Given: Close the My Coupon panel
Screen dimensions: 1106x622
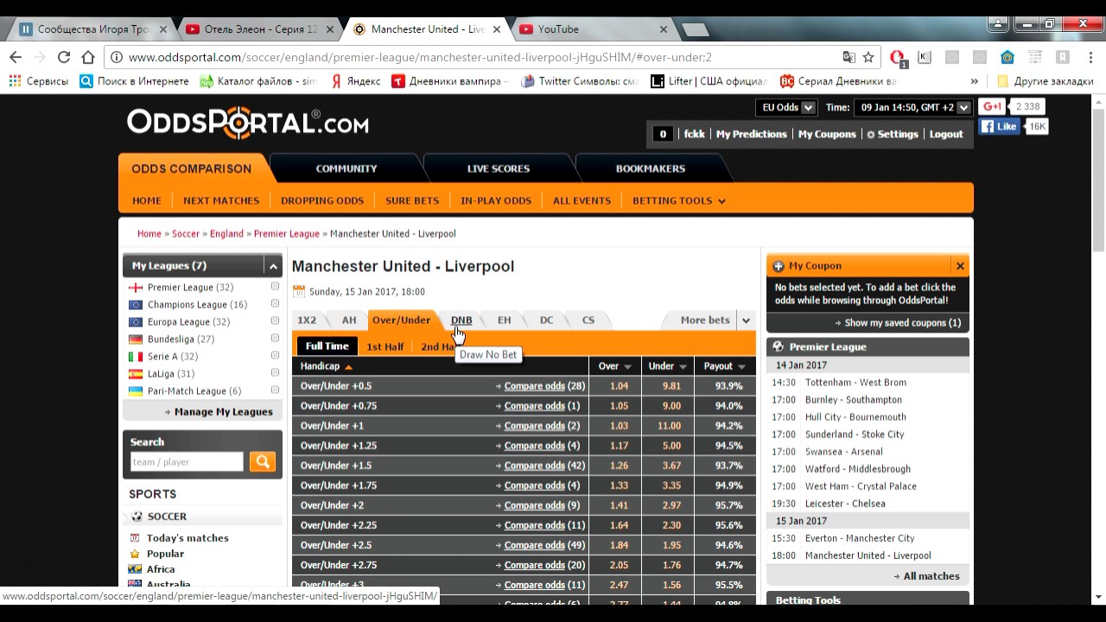Looking at the screenshot, I should (x=960, y=265).
